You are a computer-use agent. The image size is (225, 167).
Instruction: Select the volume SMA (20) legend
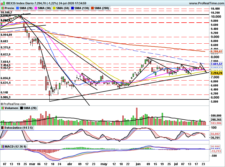coord(28,108)
